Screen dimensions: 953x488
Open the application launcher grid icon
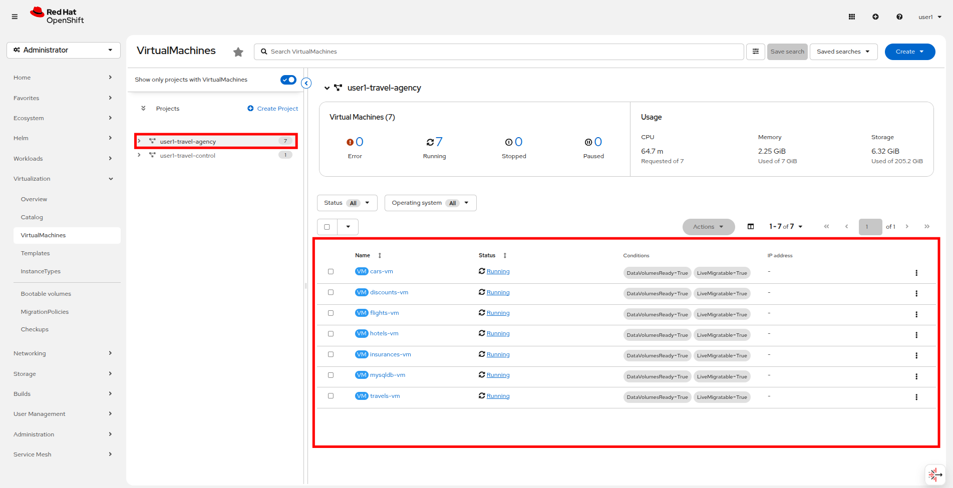coord(851,17)
